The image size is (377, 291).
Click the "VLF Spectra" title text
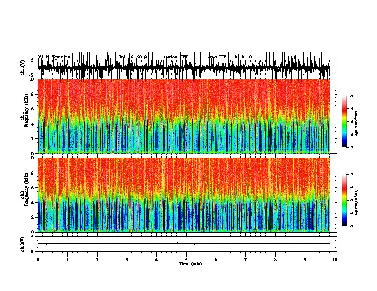54,57
